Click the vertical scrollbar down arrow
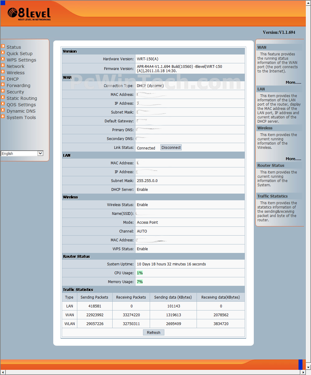The height and width of the screenshot is (375, 311). pyautogui.click(x=308, y=367)
